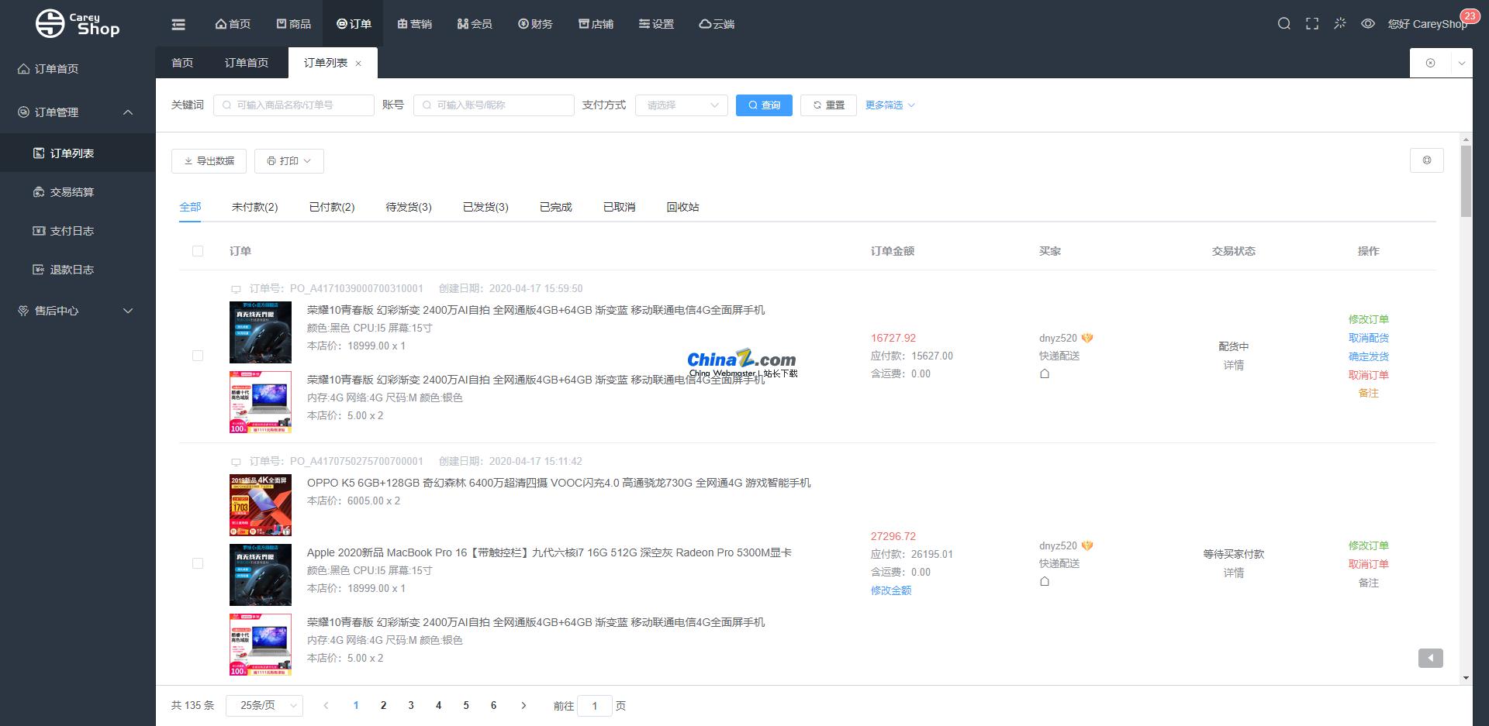1489x726 pixels.
Task: Open 商品 menu in top navigation
Action: 294,24
